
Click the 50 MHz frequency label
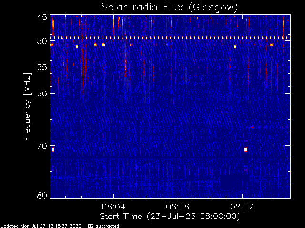point(42,41)
